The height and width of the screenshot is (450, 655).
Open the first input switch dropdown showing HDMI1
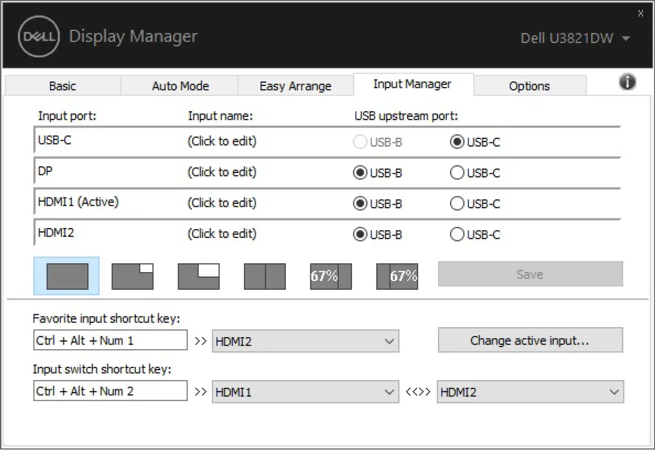click(x=305, y=391)
